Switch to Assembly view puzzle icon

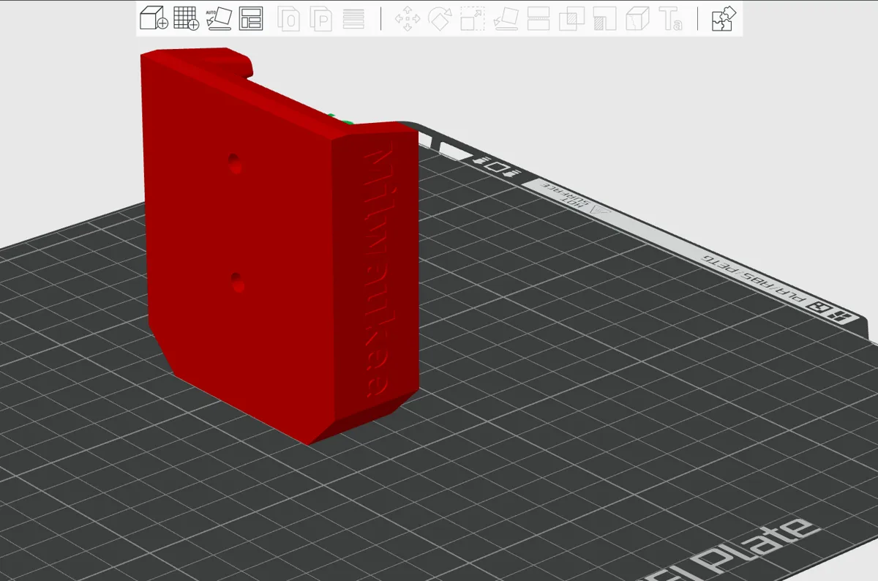click(723, 19)
